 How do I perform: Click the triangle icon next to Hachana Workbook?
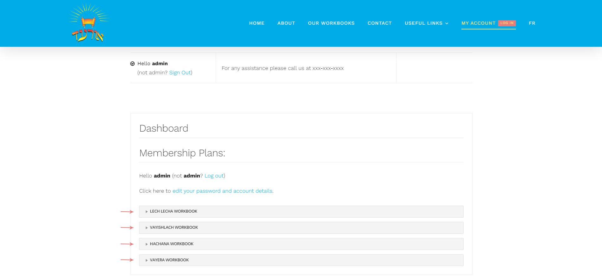pyautogui.click(x=147, y=244)
